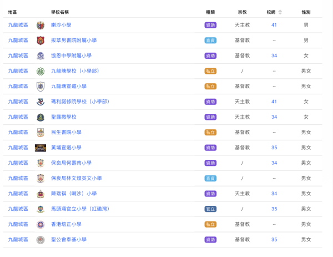Image resolution: width=333 pixels, height=257 pixels.
Task: Click the 官立 tag for 馬頭涌官立小學
Action: pos(210,209)
